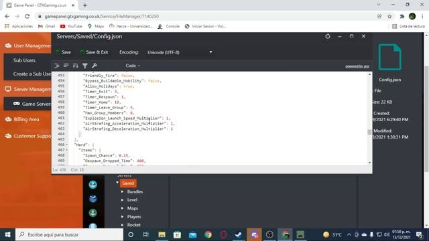Viewport: 429px width, 241px height.
Task: Click the format JSON icon in editor toolbar
Action: tap(56, 66)
